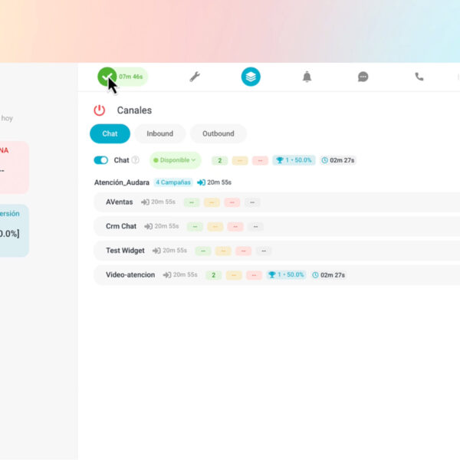Toggle the Chat channel switch
Viewport: 460px width, 460px height.
[x=101, y=160]
